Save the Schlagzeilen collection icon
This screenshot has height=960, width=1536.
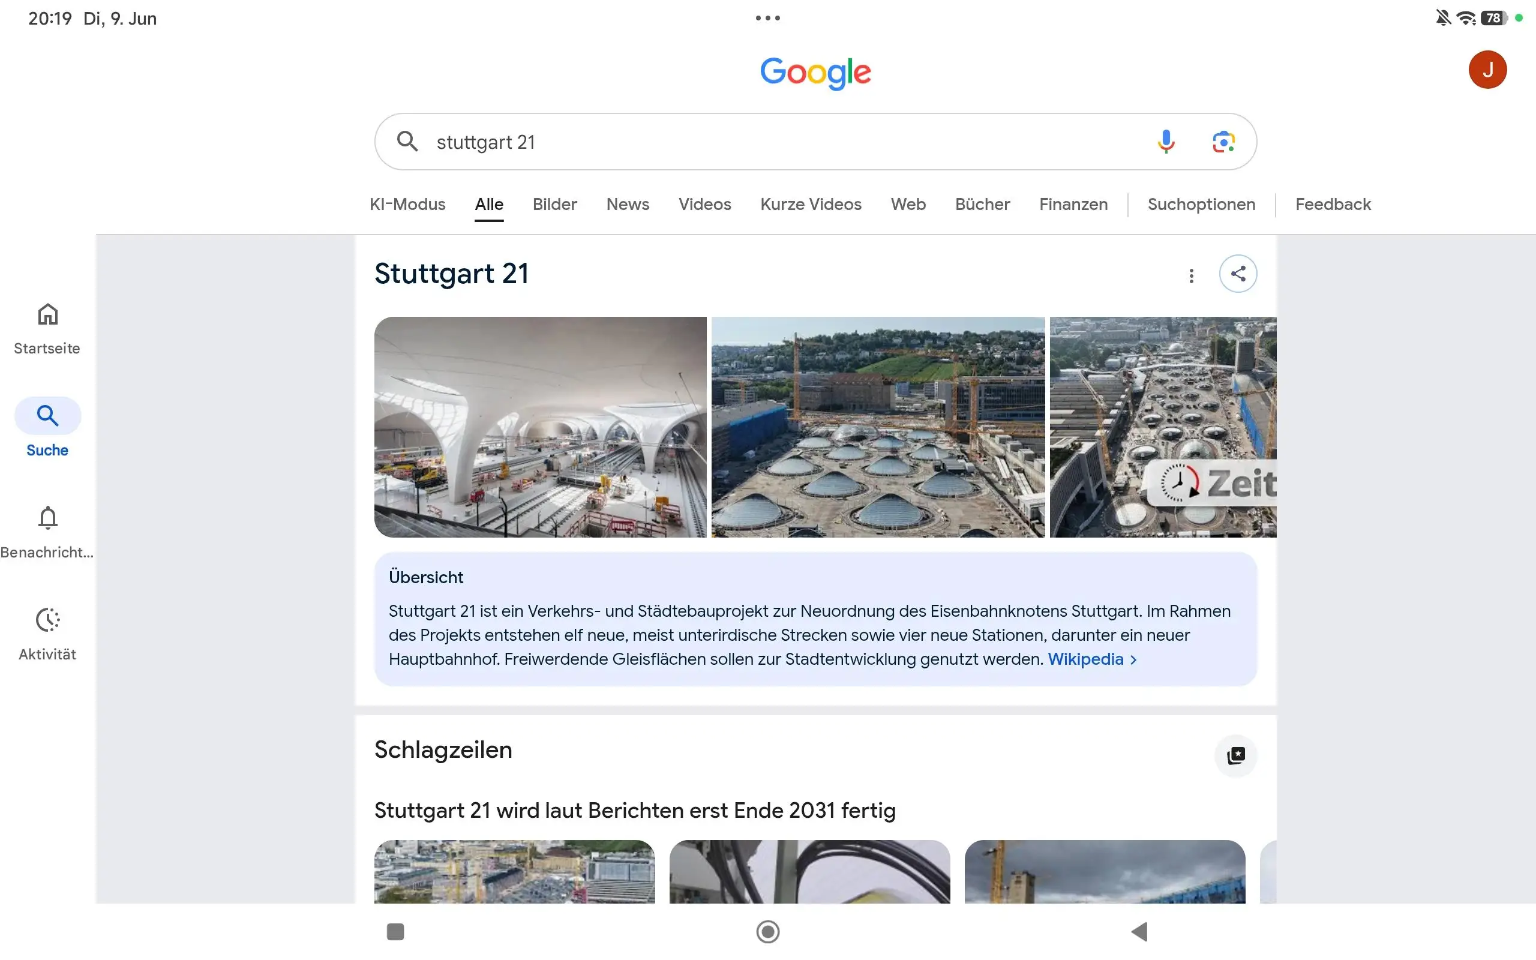click(x=1235, y=755)
